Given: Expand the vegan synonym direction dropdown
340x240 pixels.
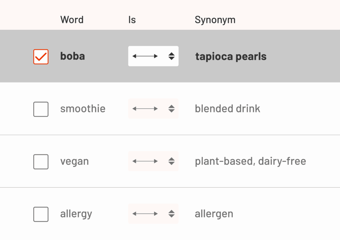Looking at the screenshot, I should 153,161.
